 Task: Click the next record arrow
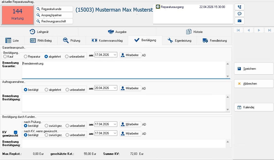(x=259, y=30)
